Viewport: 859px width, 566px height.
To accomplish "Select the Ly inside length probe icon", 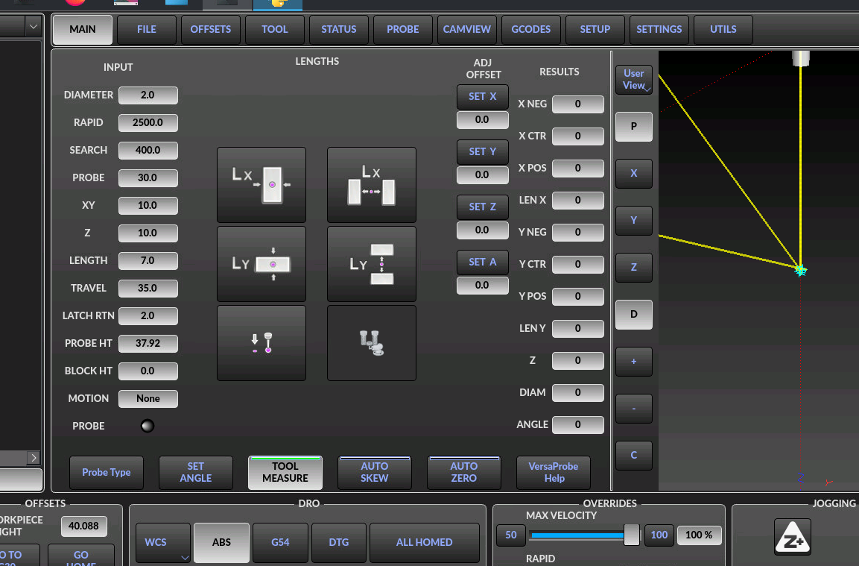I will click(372, 264).
